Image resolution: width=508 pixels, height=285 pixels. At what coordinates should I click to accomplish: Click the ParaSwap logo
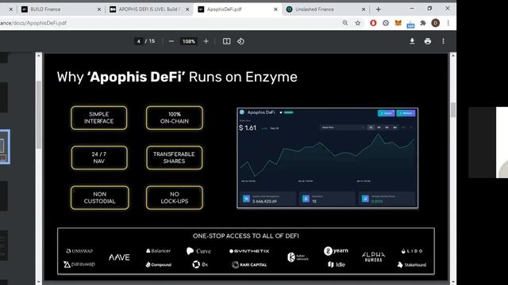(x=79, y=264)
